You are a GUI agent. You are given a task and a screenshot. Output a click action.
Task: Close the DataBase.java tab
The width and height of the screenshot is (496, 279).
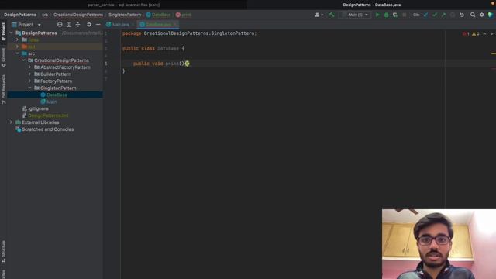pyautogui.click(x=175, y=24)
